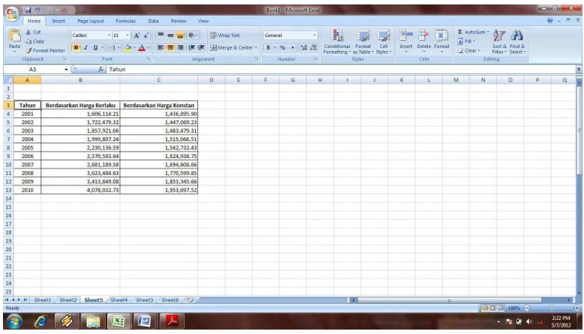
Task: Toggle Align Text Right
Action: click(x=180, y=47)
